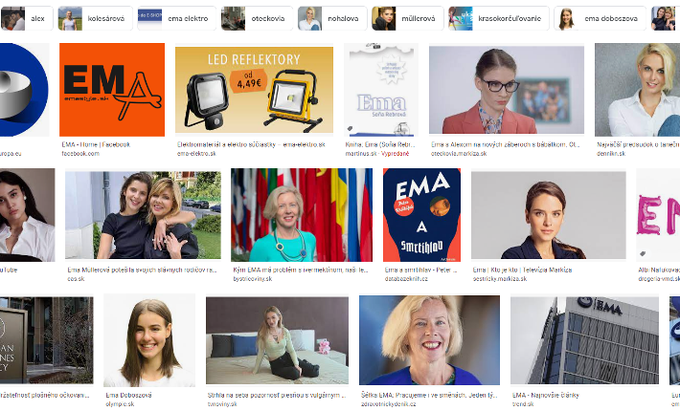680x411 pixels.
Task: Open the EMA building photo
Action: pos(584,340)
